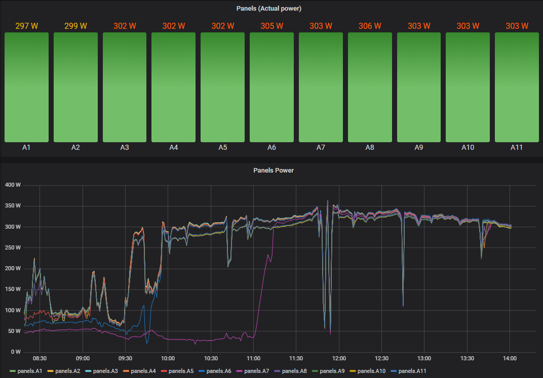Screen dimensions: 543x378
Task: Click the 297 W value above A1
Action: coord(26,26)
